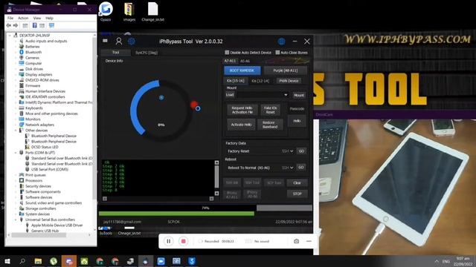
Task: Click Clear log button
Action: coord(297,183)
